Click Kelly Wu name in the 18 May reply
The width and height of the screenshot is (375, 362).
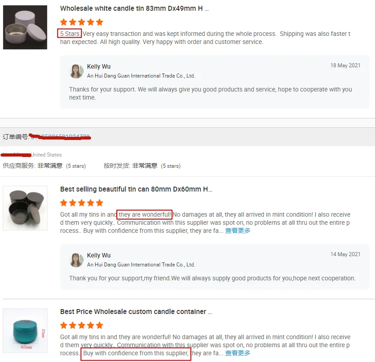click(99, 66)
